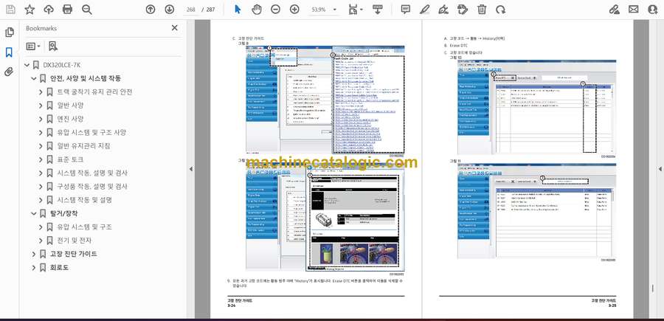Collapse the 안전, 사양 및 시스템 작동 bookmark
Viewport: 664px width, 321px height.
(34, 78)
